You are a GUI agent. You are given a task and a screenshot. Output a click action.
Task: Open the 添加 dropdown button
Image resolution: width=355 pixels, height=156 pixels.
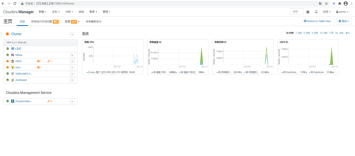344,21
